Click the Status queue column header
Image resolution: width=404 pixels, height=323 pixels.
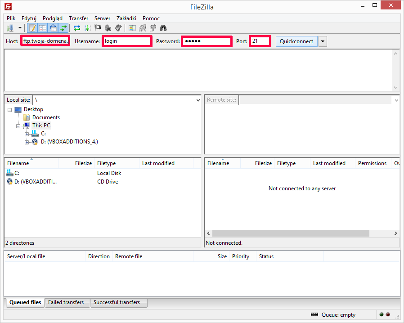point(290,256)
